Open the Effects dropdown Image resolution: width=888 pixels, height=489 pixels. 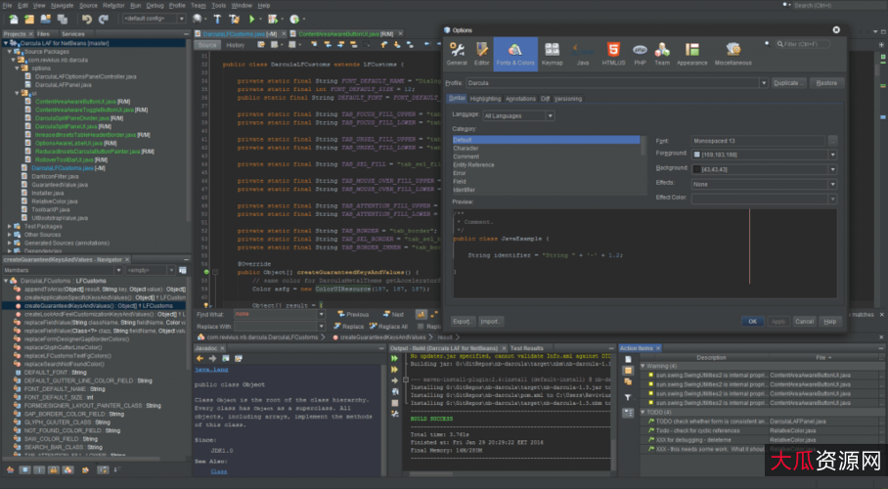coord(764,183)
